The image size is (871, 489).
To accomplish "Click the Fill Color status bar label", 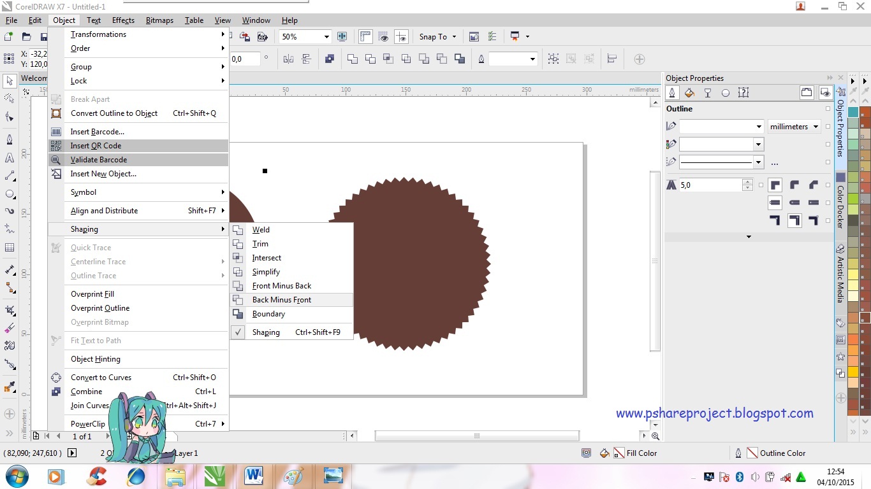I will point(641,453).
